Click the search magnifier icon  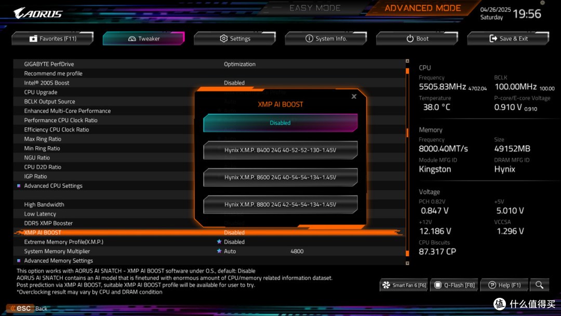(x=540, y=285)
